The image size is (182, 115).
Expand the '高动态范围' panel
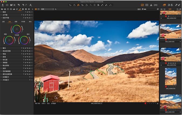[1, 51]
